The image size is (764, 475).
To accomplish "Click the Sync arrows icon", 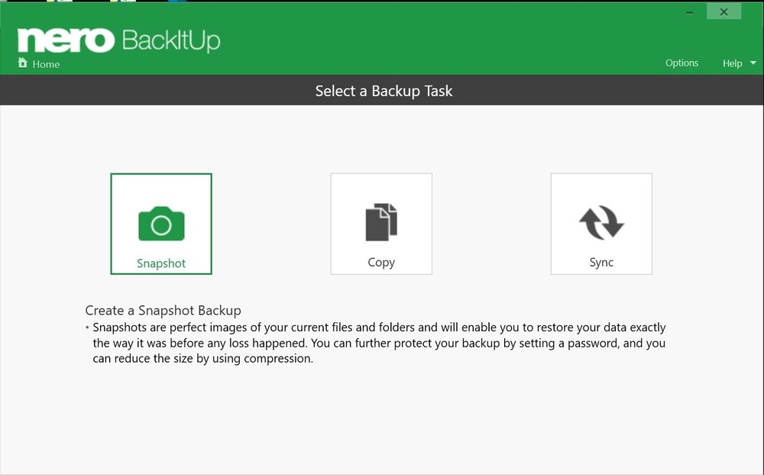I will [x=601, y=222].
